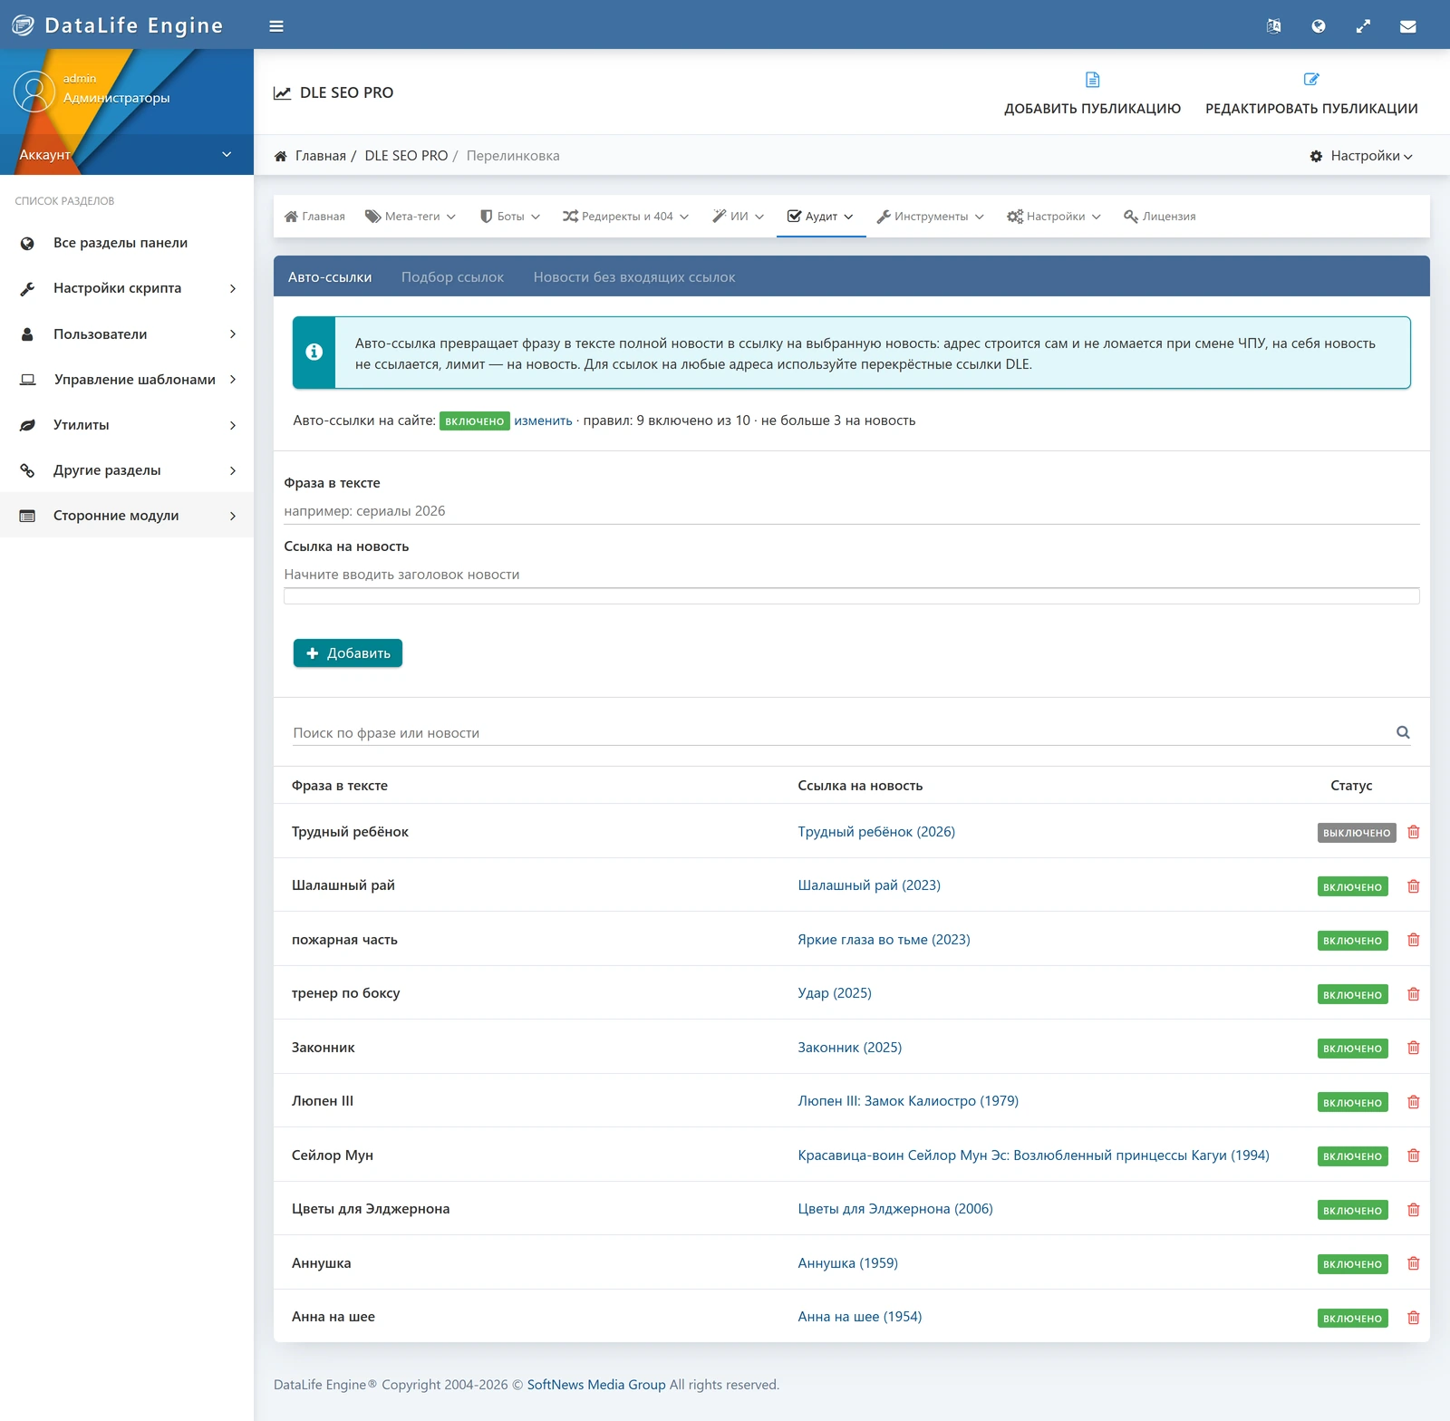The height and width of the screenshot is (1421, 1450).
Task: Open the Лицензия menu item
Action: pyautogui.click(x=1159, y=217)
